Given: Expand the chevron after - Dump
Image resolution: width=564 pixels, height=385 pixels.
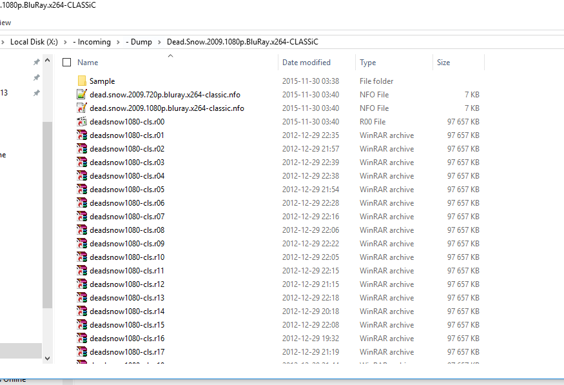Looking at the screenshot, I should coord(159,42).
